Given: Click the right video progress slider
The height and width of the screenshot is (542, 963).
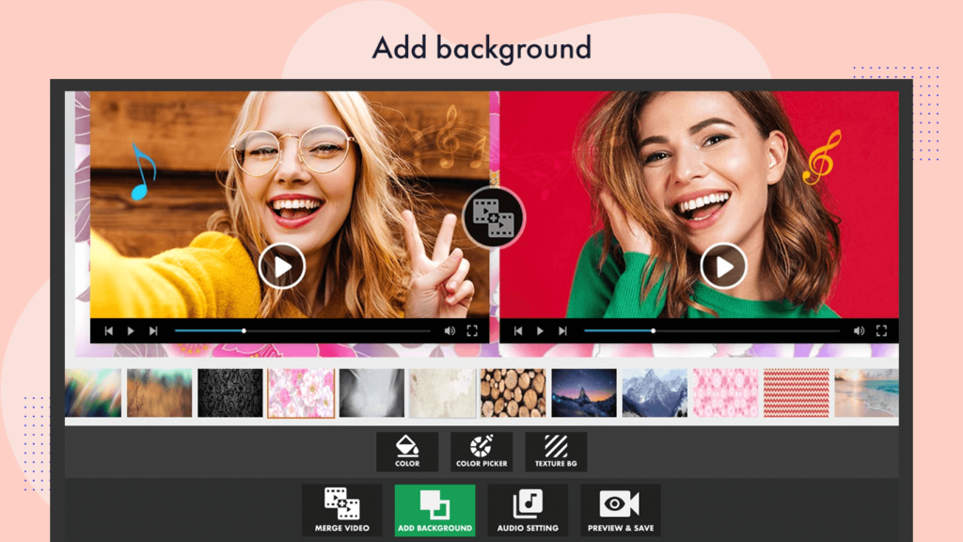Looking at the screenshot, I should [712, 331].
